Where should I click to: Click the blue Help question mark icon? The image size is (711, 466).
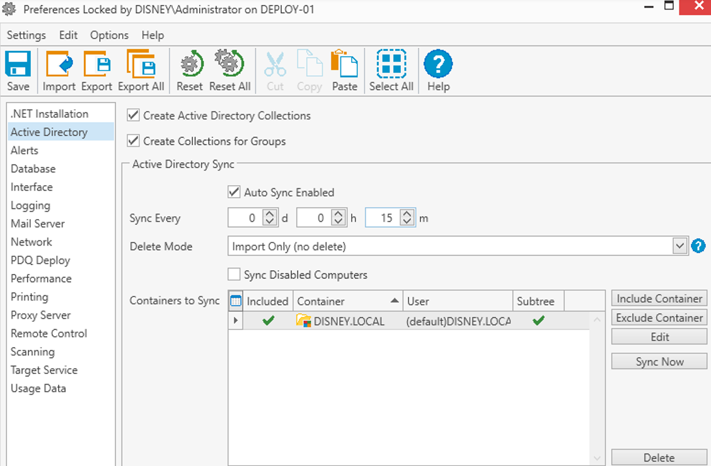pos(438,64)
